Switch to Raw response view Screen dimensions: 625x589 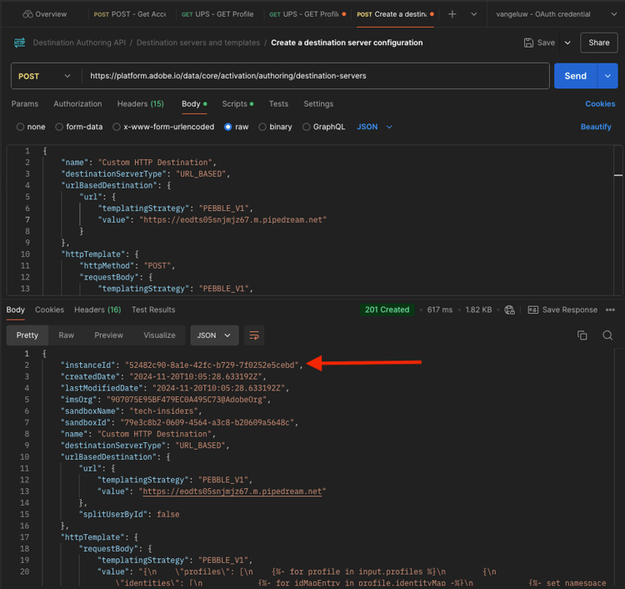[66, 335]
